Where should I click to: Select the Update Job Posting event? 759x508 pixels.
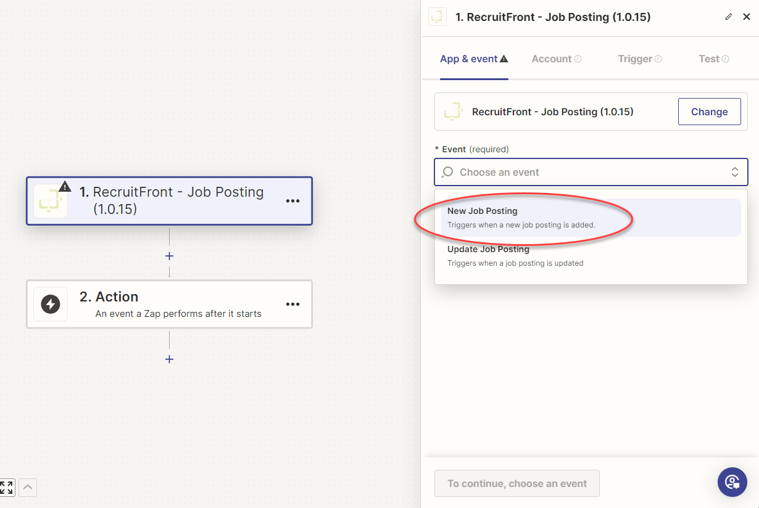point(591,256)
